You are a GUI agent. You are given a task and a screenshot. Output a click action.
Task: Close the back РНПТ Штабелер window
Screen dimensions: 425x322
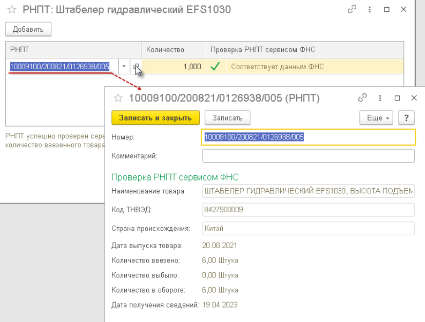pyautogui.click(x=403, y=9)
